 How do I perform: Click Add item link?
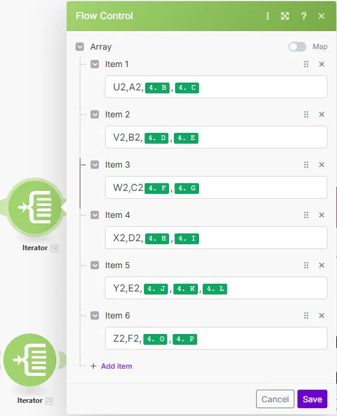[x=112, y=366]
